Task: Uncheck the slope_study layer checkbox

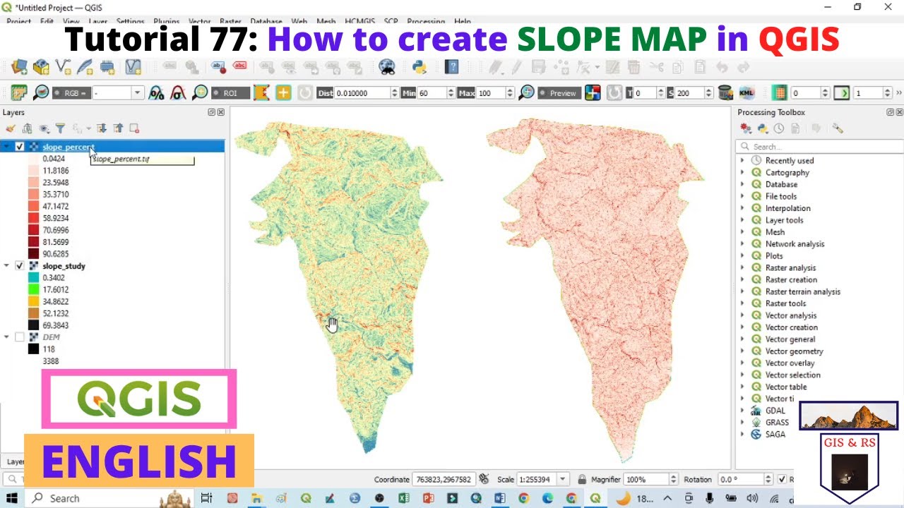Action: point(20,266)
